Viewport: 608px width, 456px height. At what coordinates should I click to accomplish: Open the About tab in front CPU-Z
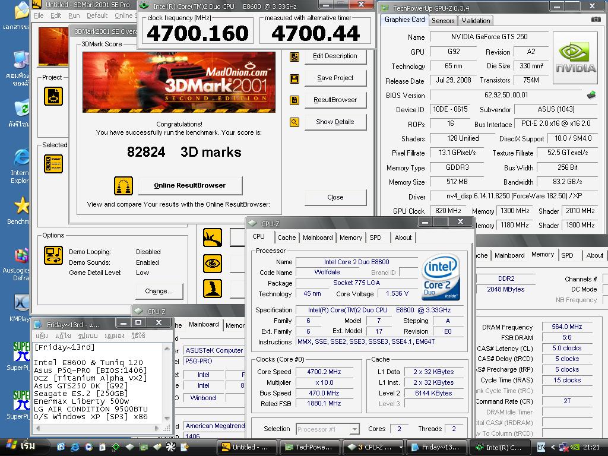(403, 237)
